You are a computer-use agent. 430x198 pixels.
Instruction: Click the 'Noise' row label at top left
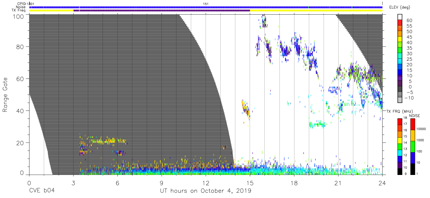pyautogui.click(x=21, y=7)
